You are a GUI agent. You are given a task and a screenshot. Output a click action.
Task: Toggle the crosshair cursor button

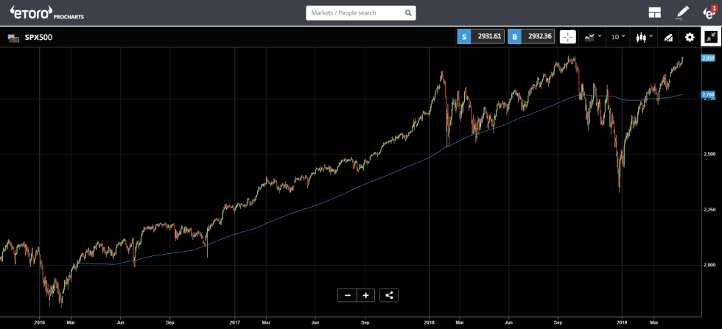click(x=568, y=37)
